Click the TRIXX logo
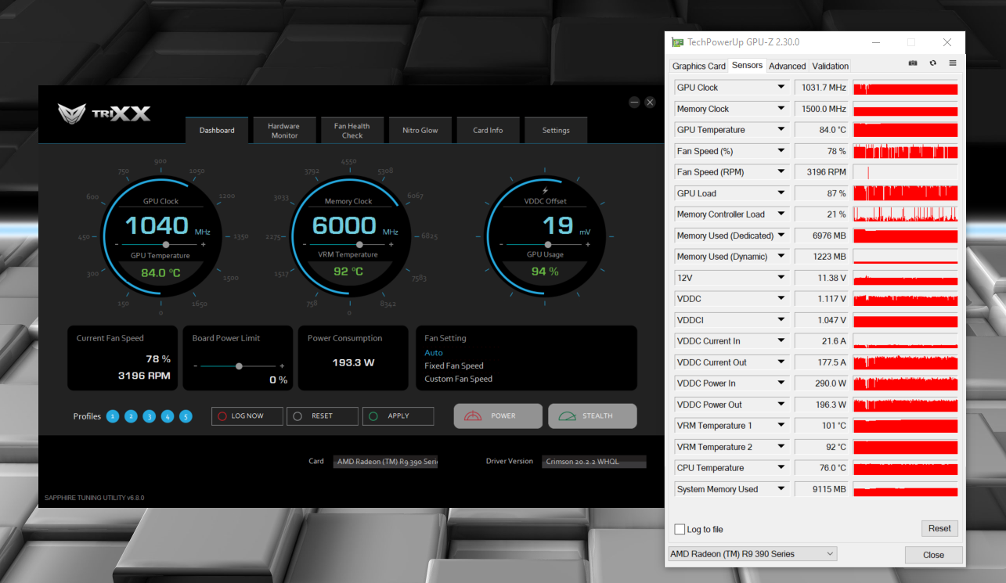This screenshot has width=1006, height=583. (x=104, y=113)
